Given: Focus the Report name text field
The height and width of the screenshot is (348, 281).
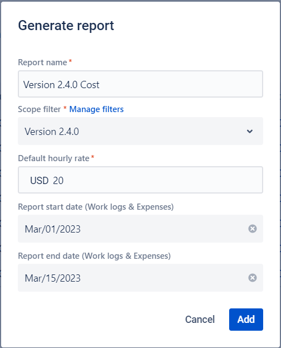Looking at the screenshot, I should 140,84.
